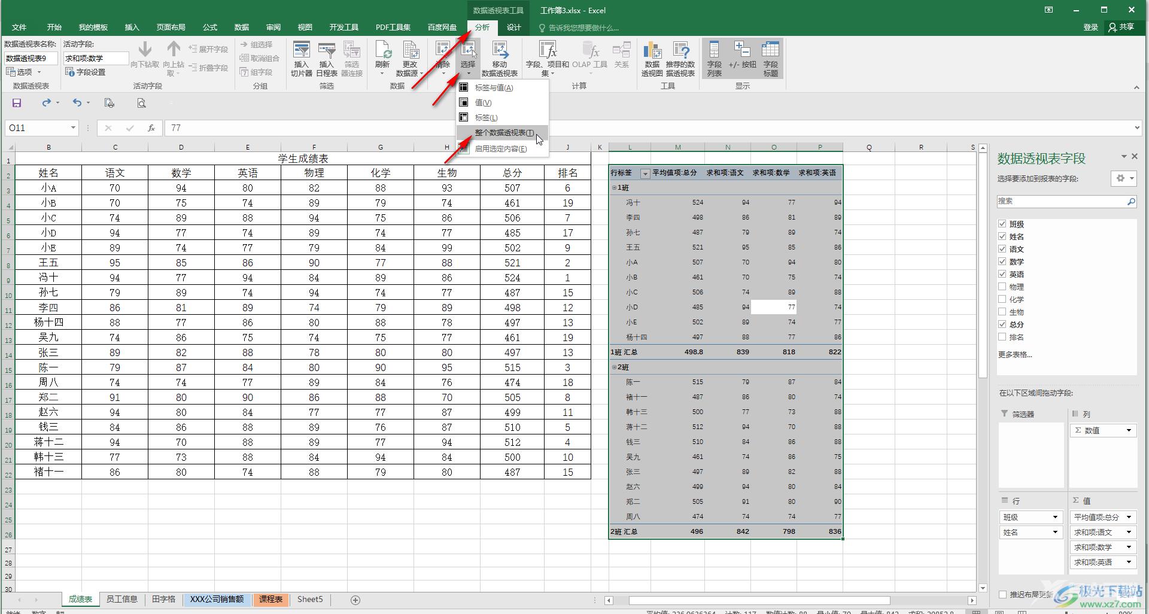Open the Name Box dropdown
The image size is (1149, 614).
click(x=73, y=127)
